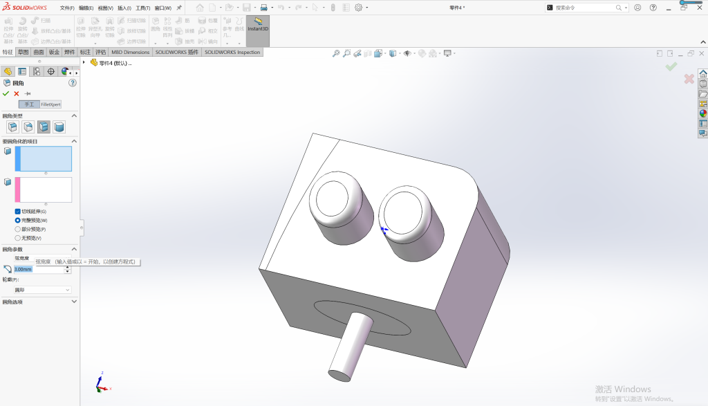
Task: Select the face fillet type
Action: (x=44, y=127)
